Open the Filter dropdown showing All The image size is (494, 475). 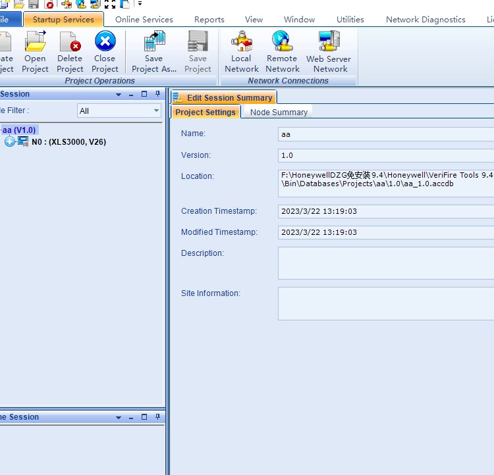[119, 111]
